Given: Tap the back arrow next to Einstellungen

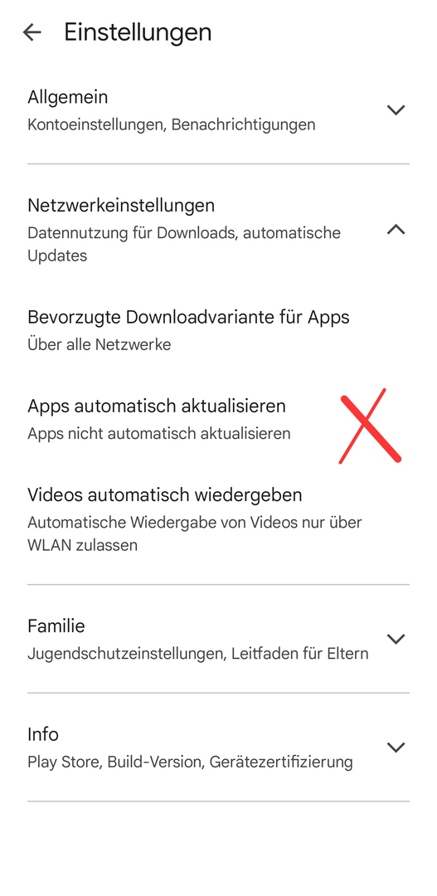Looking at the screenshot, I should pos(32,32).
